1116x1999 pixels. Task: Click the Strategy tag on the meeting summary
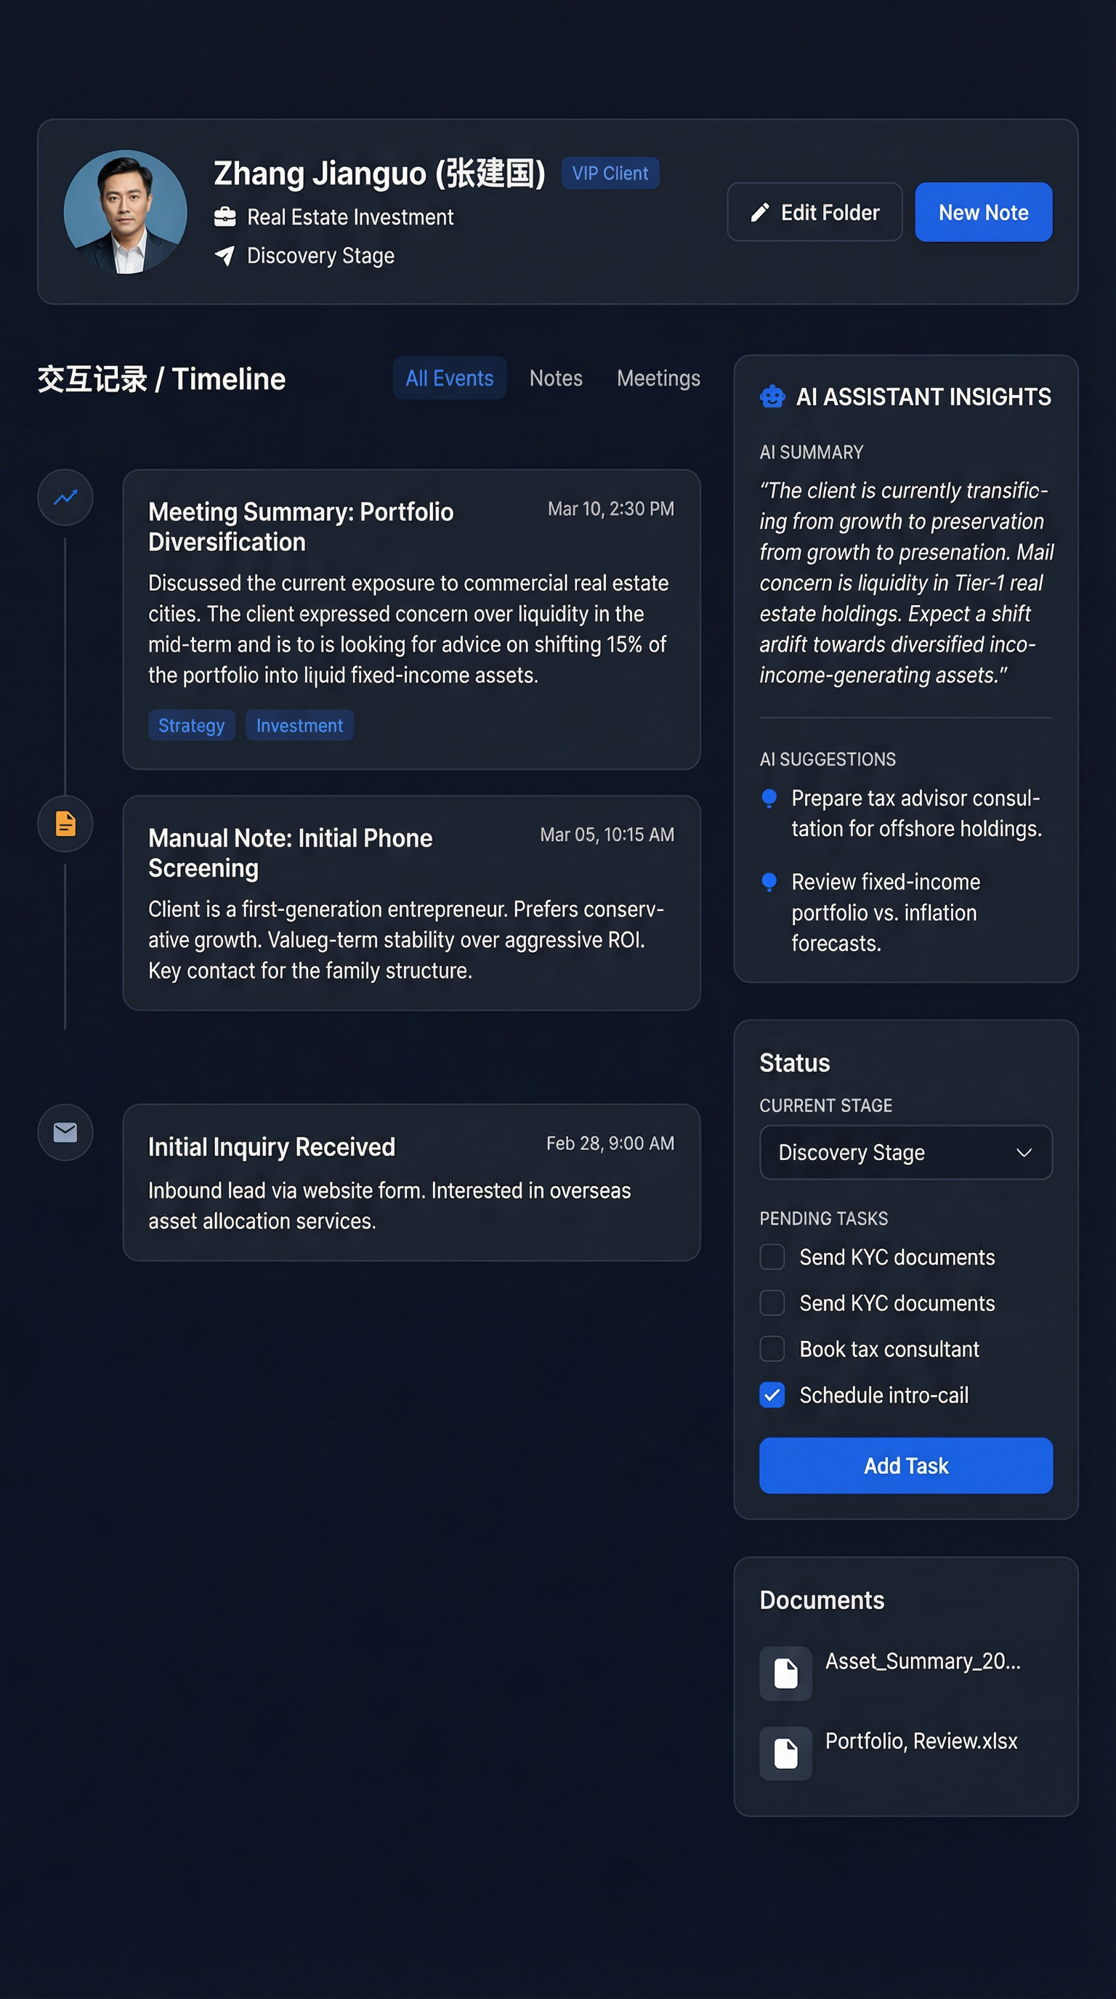click(191, 725)
